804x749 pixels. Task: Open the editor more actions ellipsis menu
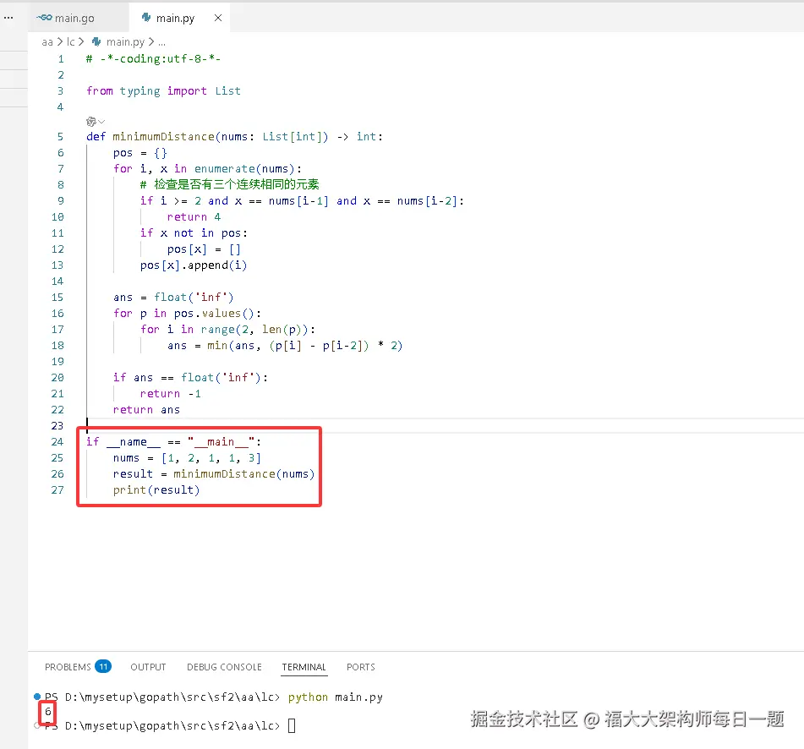(x=8, y=18)
